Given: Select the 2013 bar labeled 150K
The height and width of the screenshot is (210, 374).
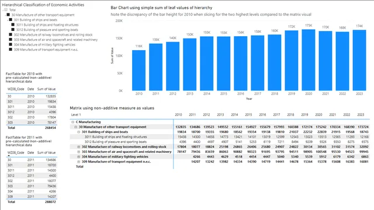Looking at the screenshot, I should coord(189,64).
